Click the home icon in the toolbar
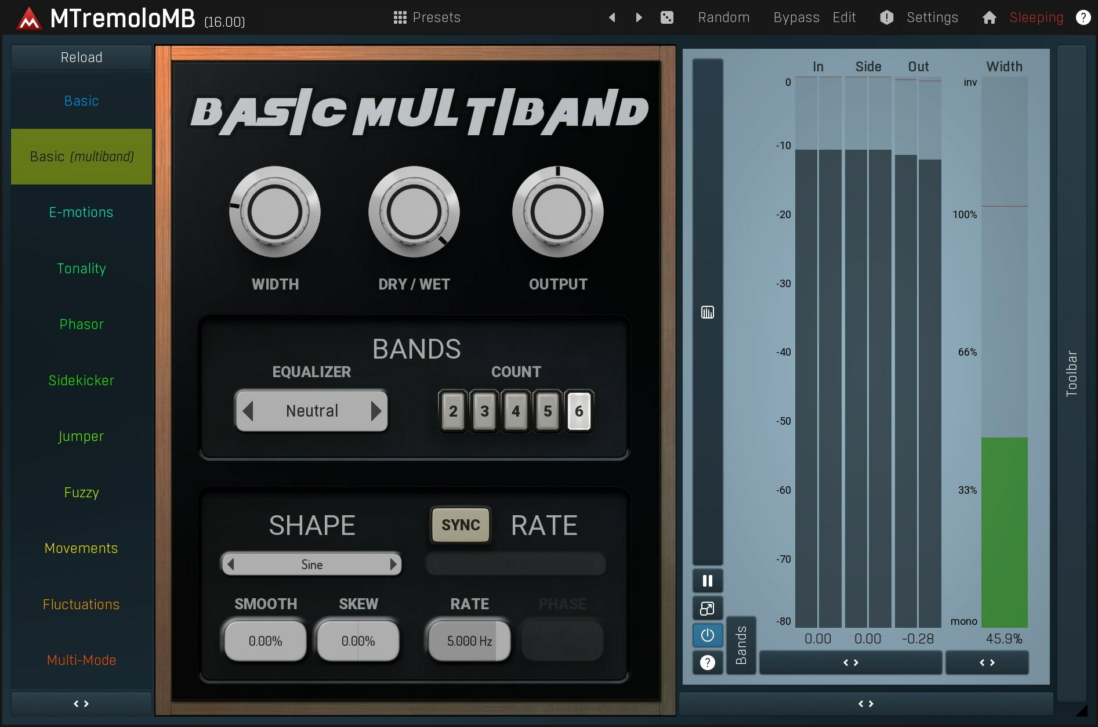This screenshot has width=1098, height=727. (990, 17)
